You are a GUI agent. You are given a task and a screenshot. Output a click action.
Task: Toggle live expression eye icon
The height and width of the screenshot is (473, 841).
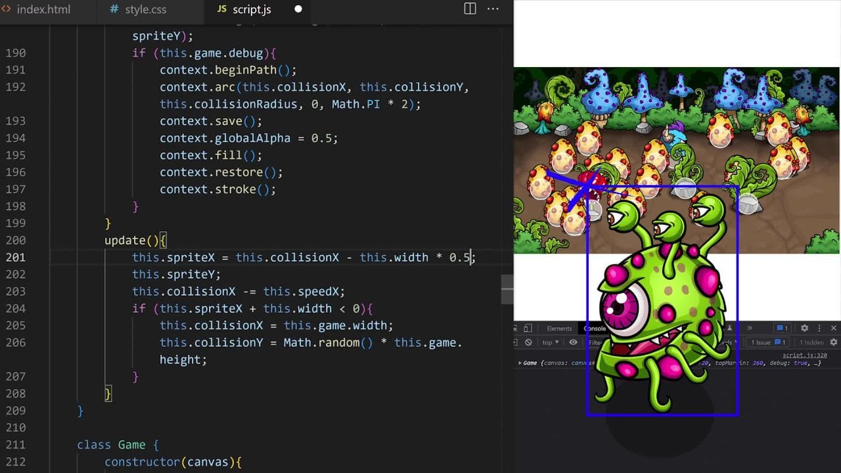click(573, 342)
